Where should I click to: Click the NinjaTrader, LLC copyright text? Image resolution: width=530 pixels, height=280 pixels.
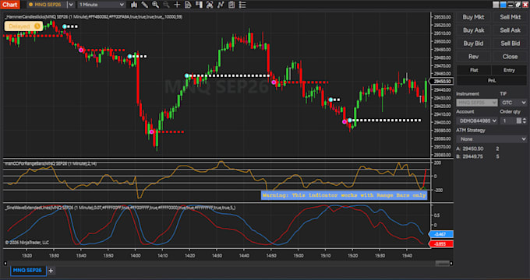pyautogui.click(x=27, y=242)
